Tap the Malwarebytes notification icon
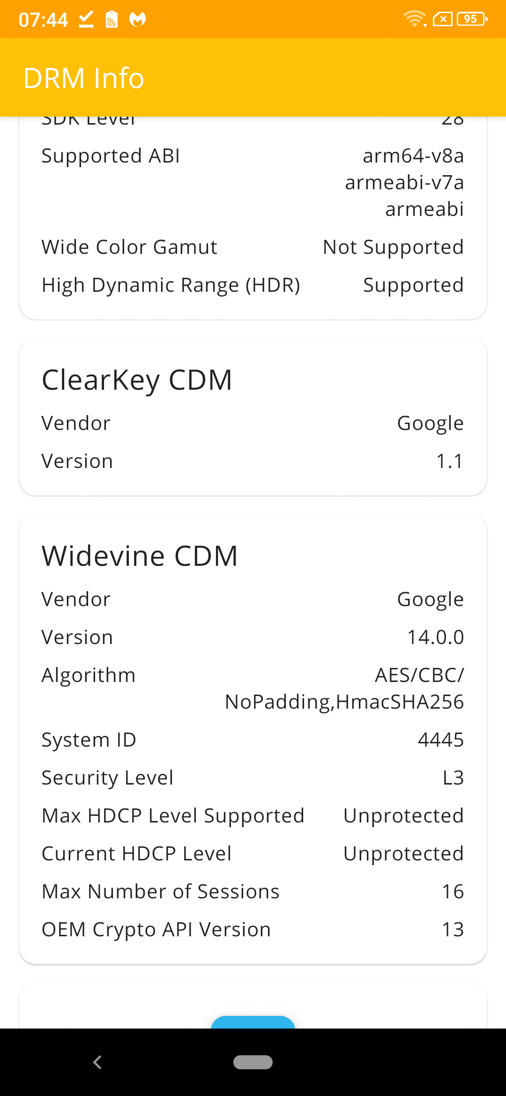The image size is (506, 1096). tap(138, 19)
